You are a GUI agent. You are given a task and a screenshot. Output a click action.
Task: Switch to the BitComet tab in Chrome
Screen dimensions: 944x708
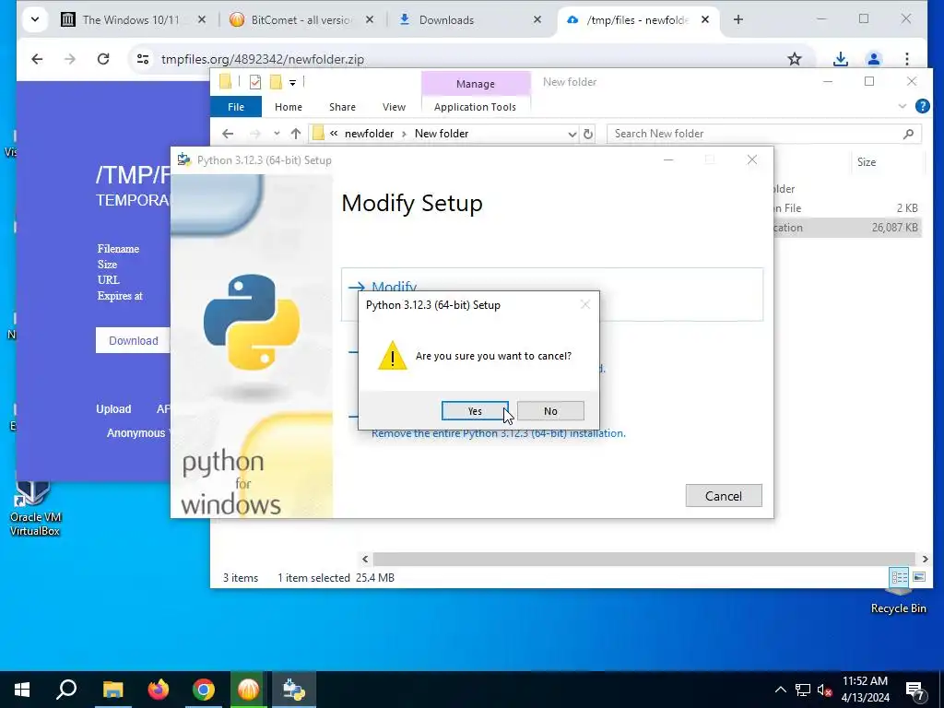click(x=300, y=20)
